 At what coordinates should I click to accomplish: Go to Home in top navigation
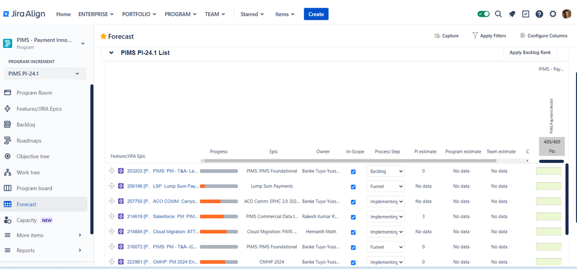[x=64, y=14]
